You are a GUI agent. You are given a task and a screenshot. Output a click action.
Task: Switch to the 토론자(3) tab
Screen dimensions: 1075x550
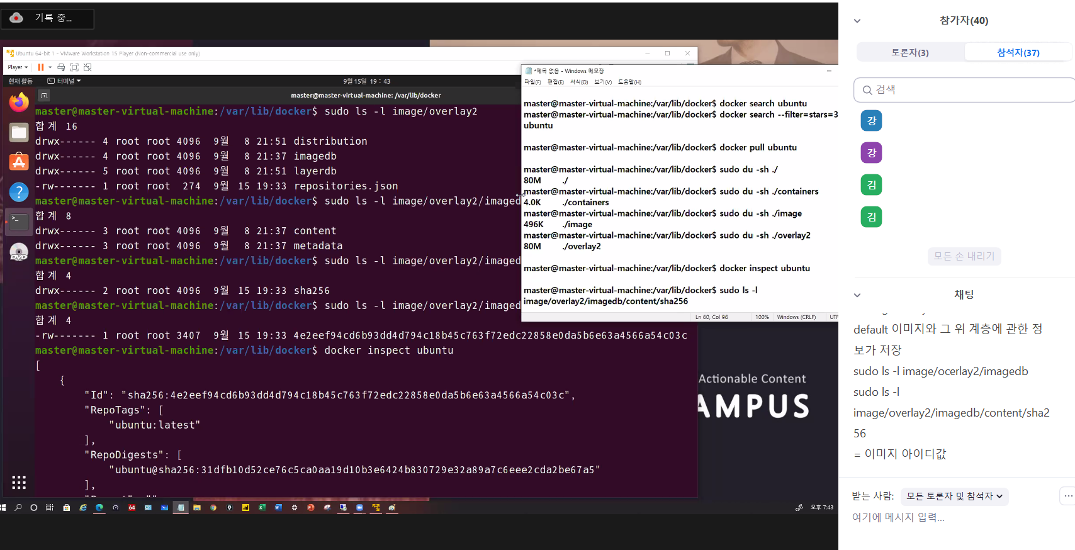[x=909, y=53]
